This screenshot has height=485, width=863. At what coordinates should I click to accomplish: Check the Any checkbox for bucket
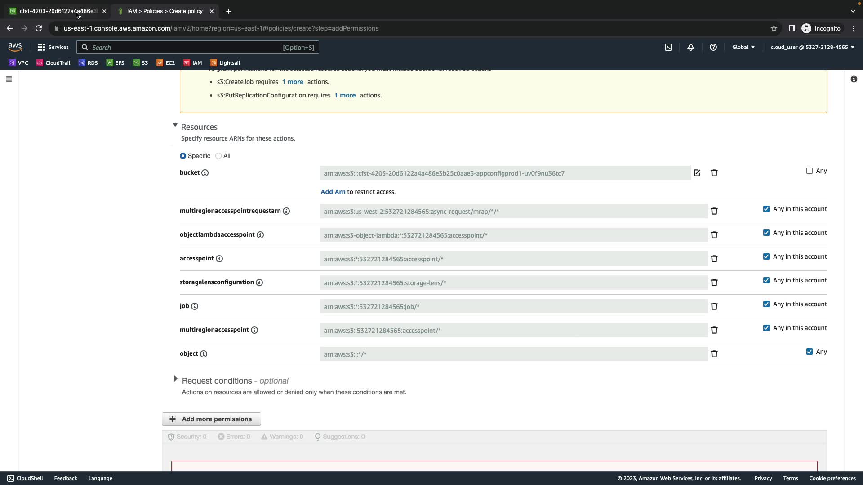click(809, 171)
